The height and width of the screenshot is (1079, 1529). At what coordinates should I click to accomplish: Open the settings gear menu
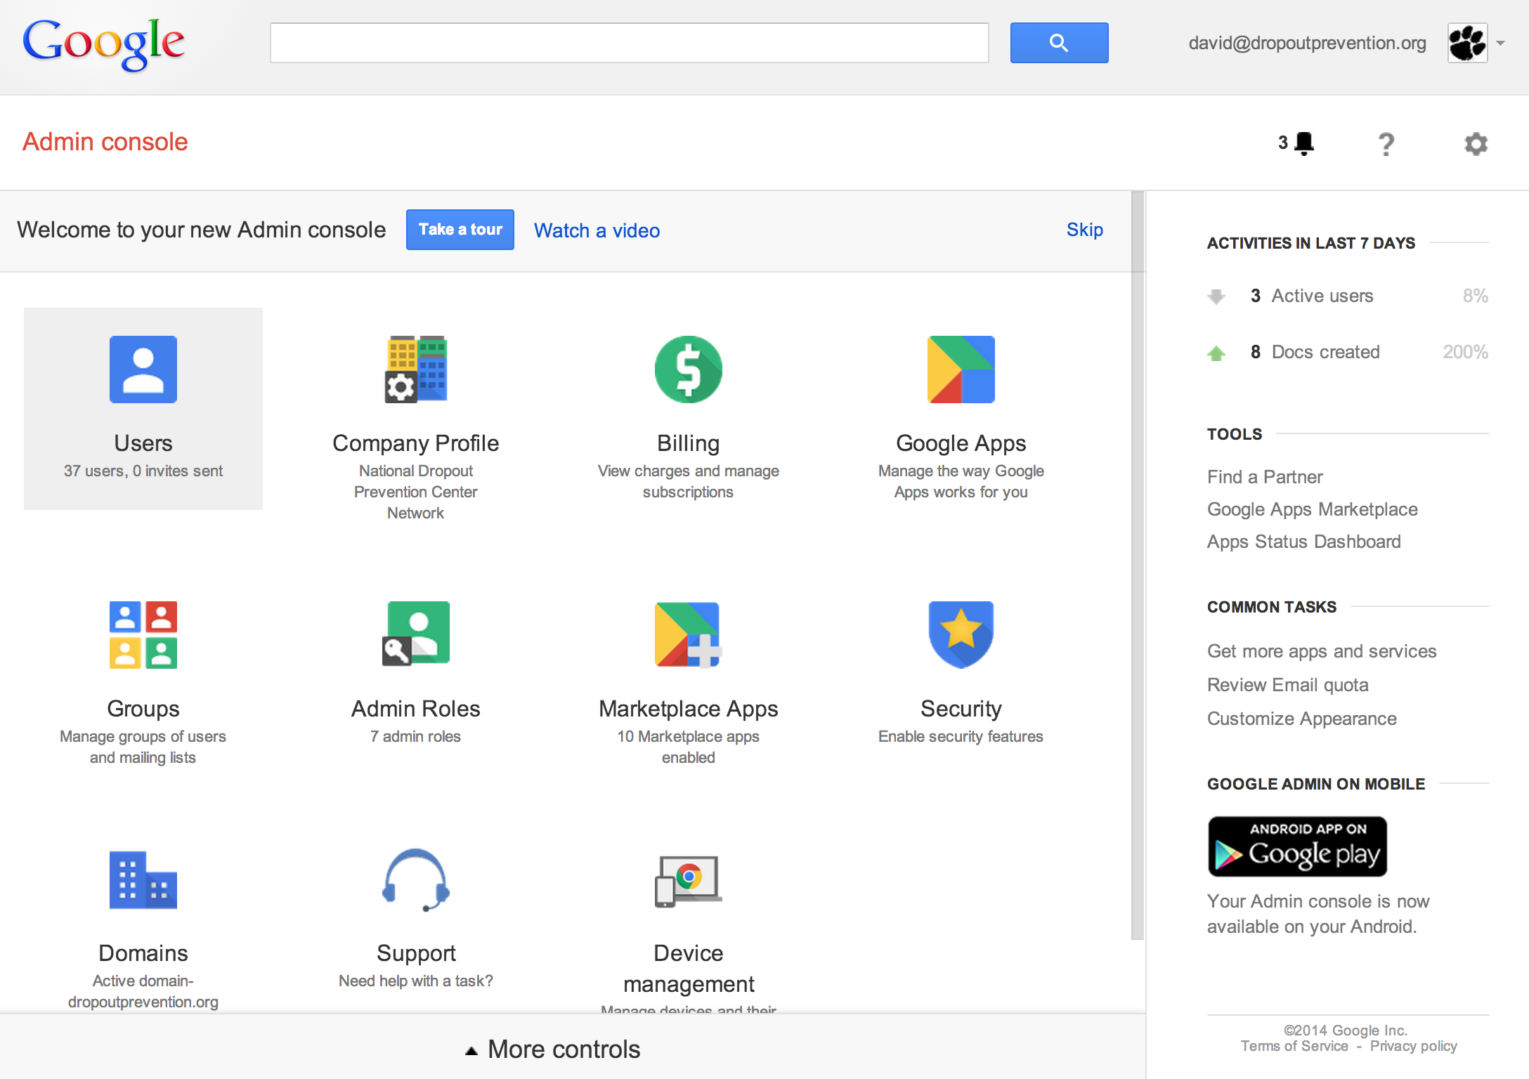(1476, 145)
